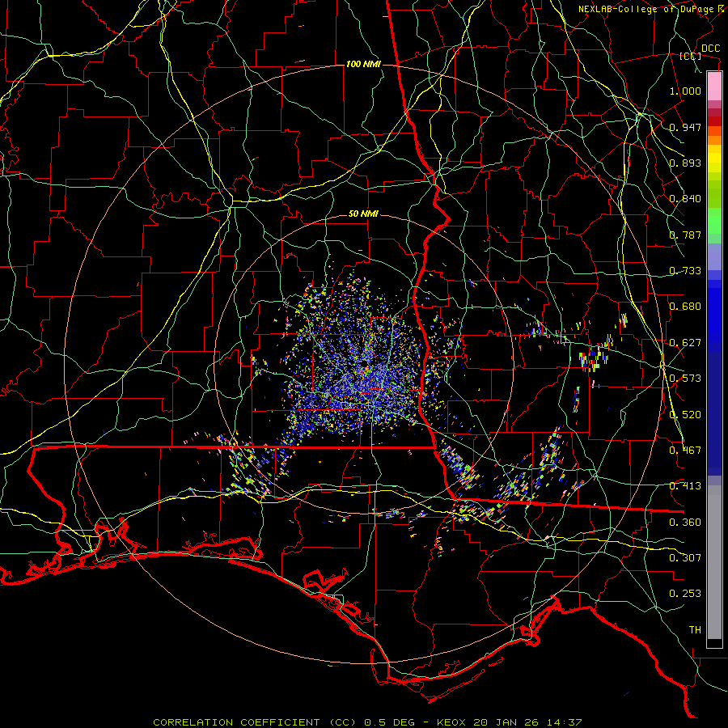Click the TH threshold label
Viewport: 728px width, 728px height.
coord(695,630)
